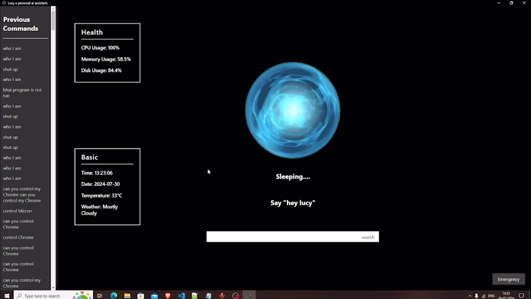This screenshot has width=531, height=299.
Task: Launch Brave browser from the taskbar
Action: pos(168,296)
